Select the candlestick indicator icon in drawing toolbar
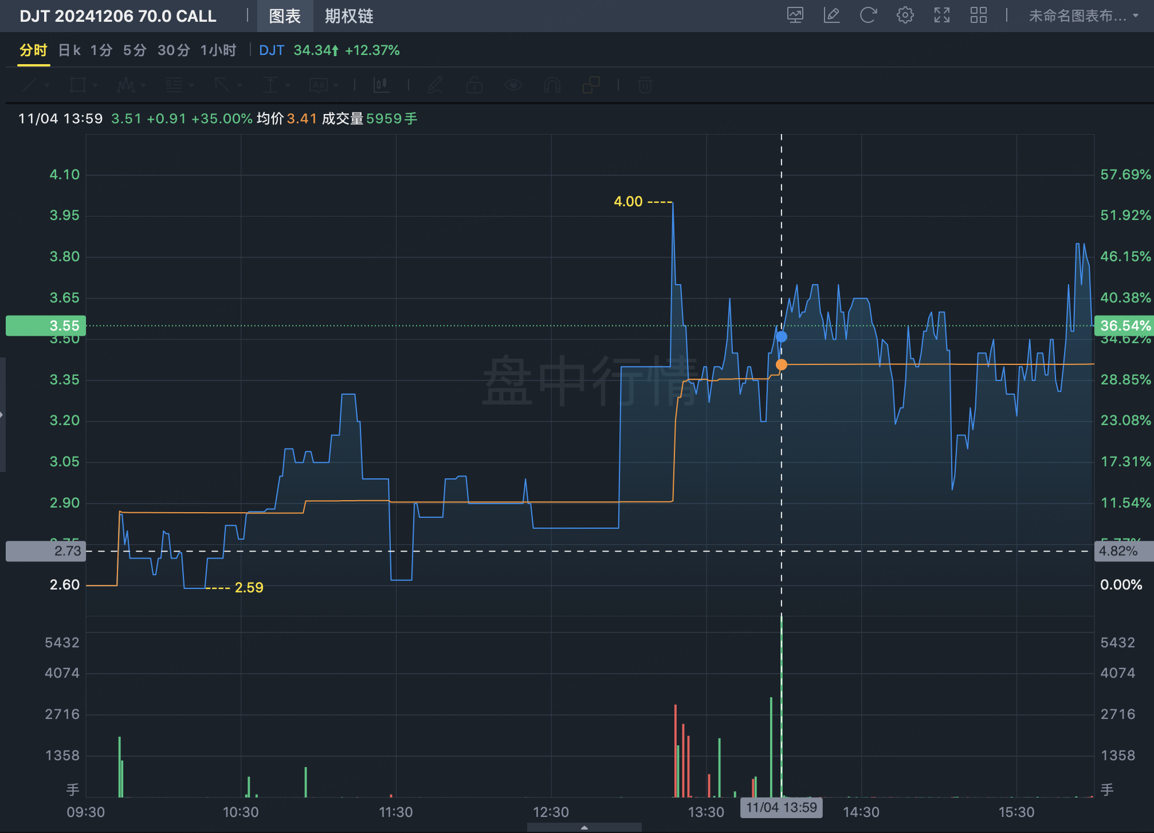Viewport: 1154px width, 833px height. (381, 85)
